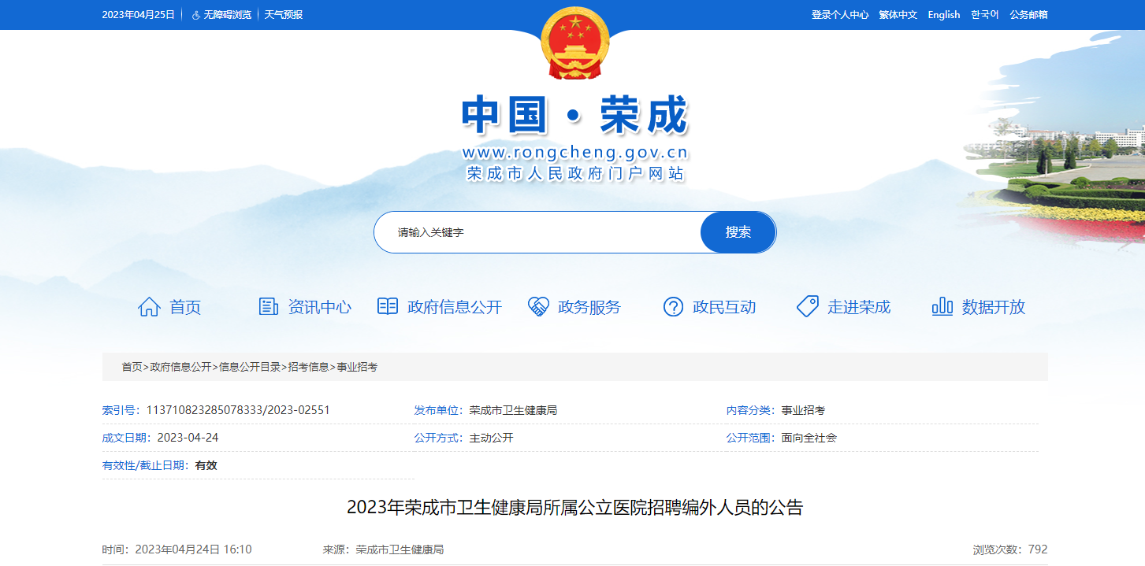Focus the 请输入关键字 search field
The width and height of the screenshot is (1145, 566).
click(537, 232)
